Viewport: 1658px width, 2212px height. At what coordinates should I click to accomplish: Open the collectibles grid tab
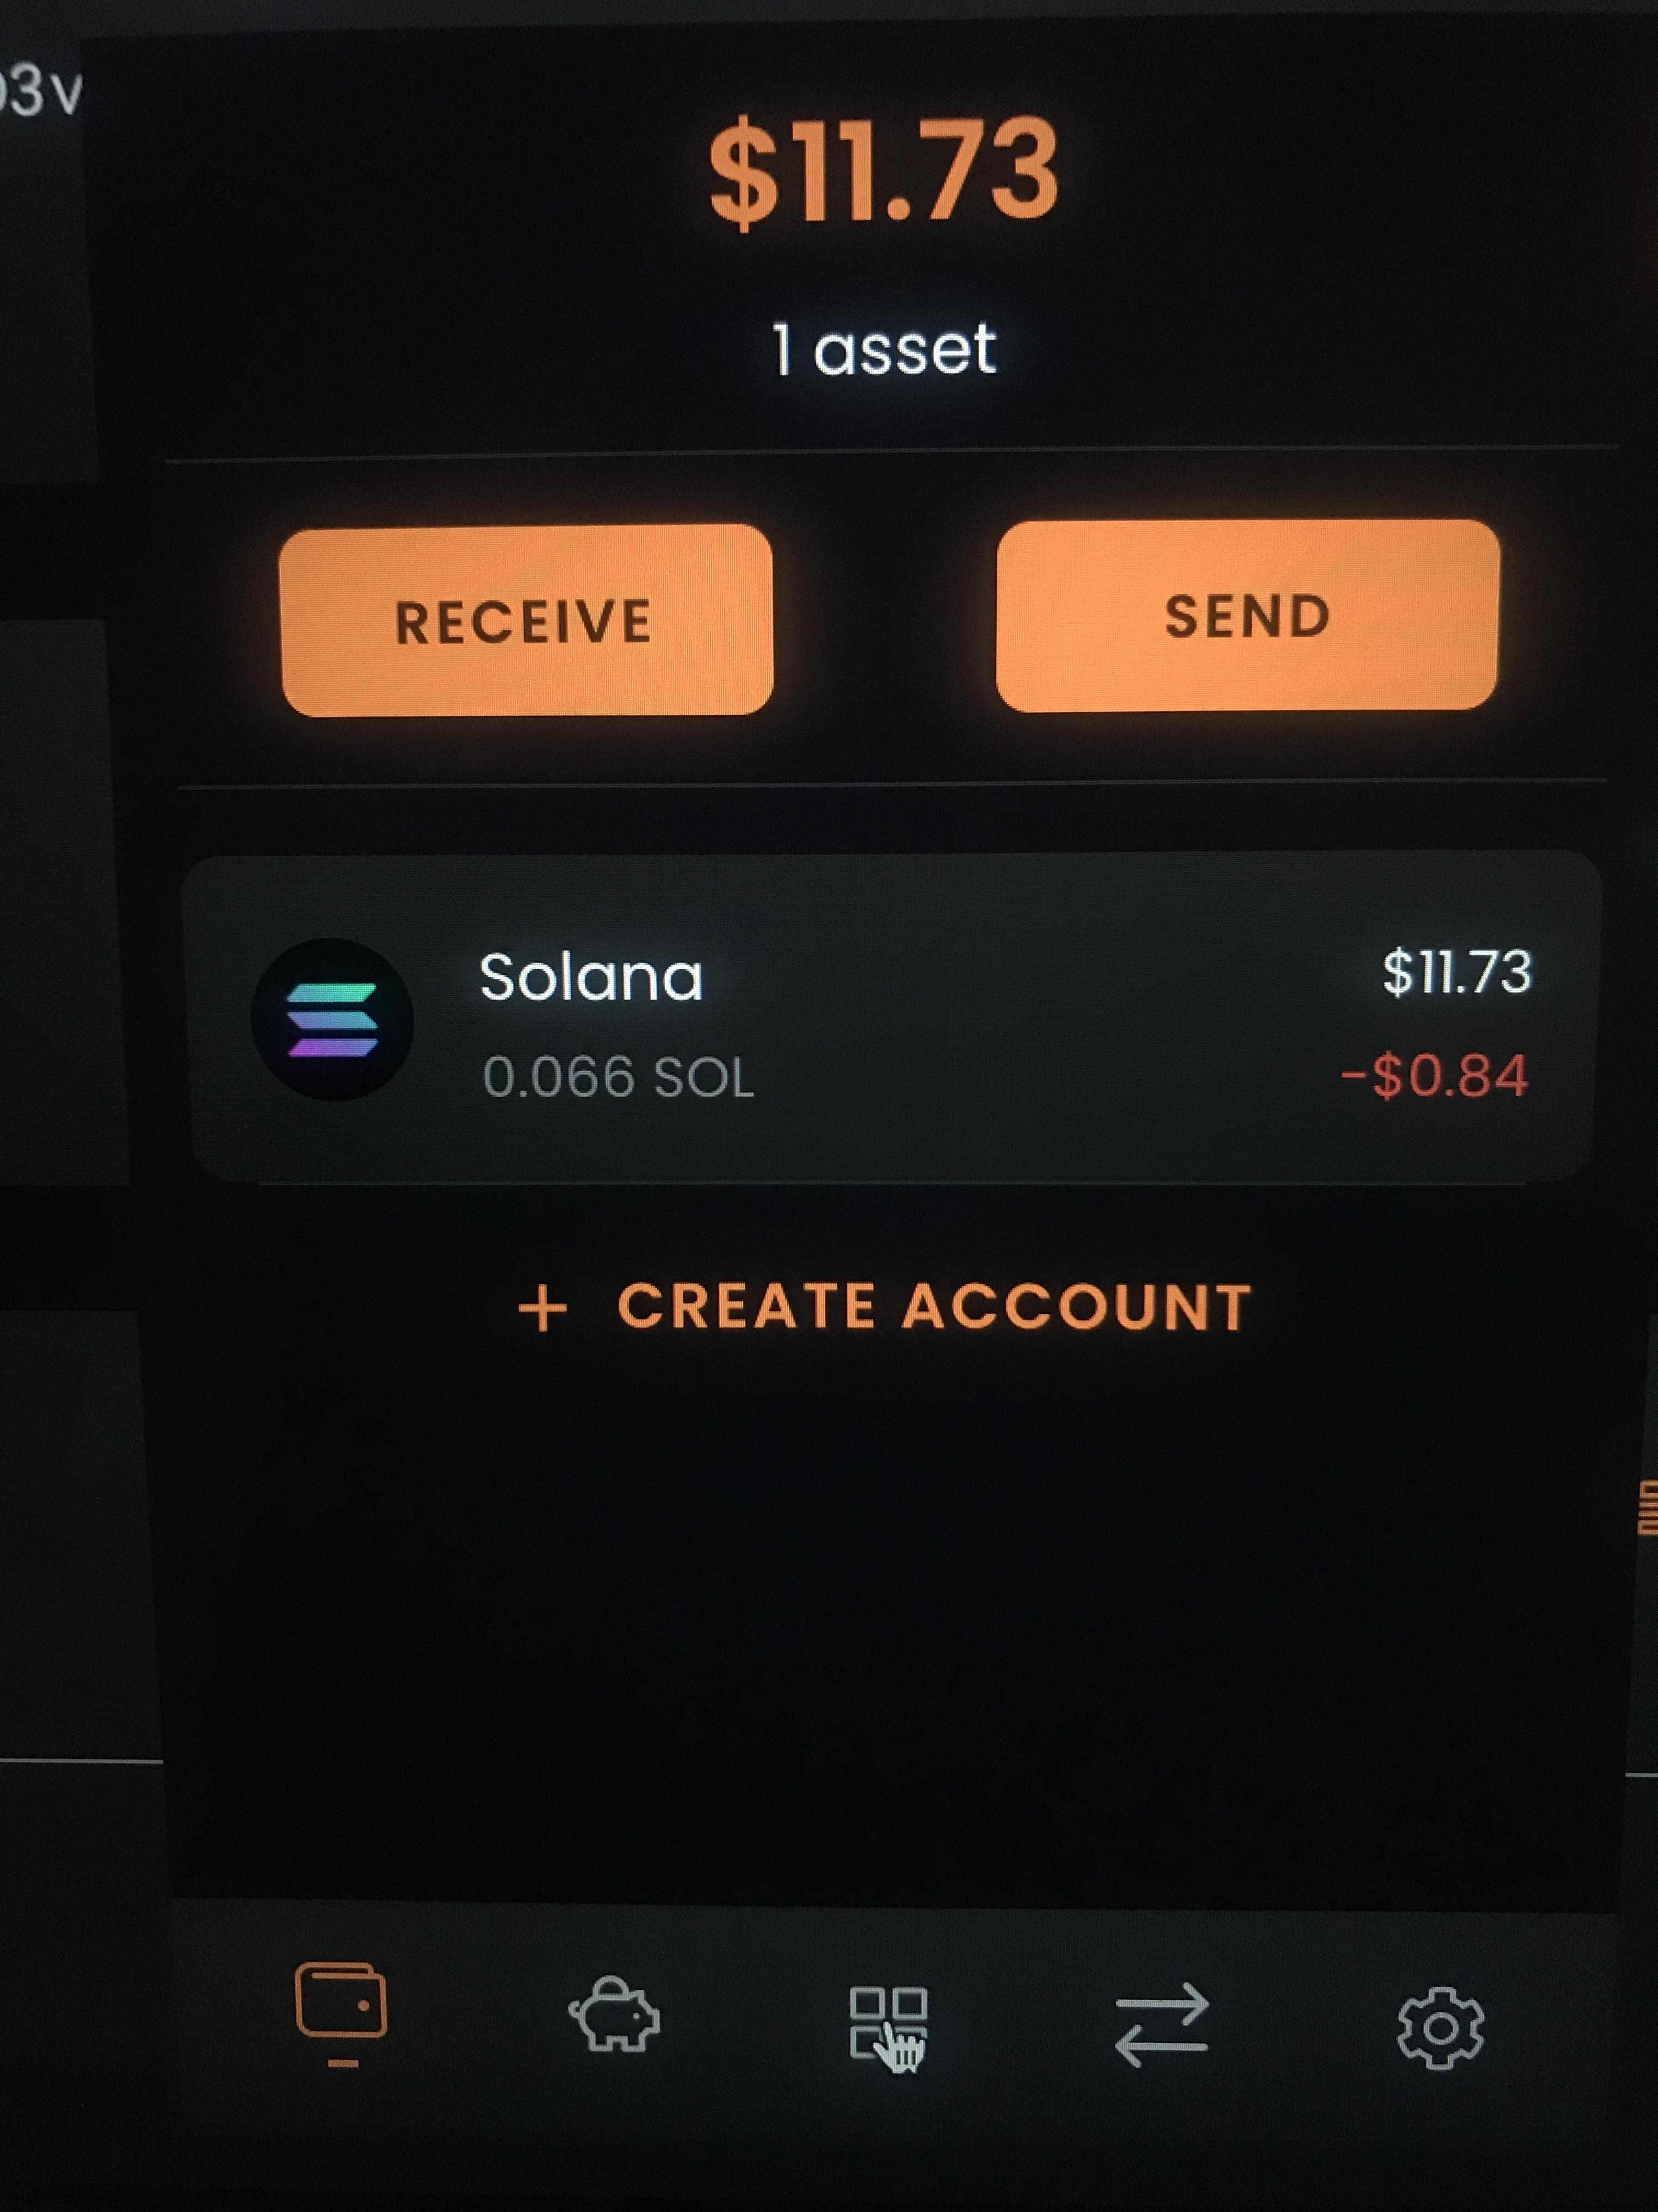click(888, 2028)
